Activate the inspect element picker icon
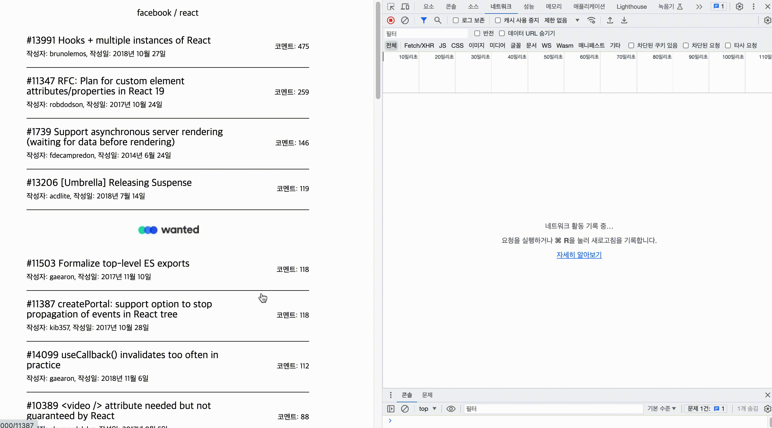The height and width of the screenshot is (428, 772). click(391, 6)
